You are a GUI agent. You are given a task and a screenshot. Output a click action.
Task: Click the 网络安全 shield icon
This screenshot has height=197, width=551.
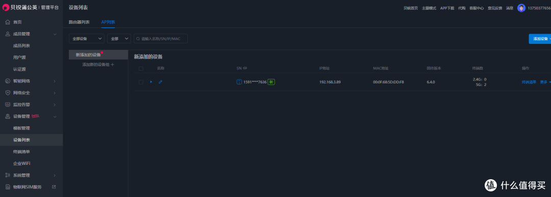click(8, 93)
